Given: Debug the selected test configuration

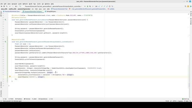Looking at the screenshot, I should pos(88,6).
